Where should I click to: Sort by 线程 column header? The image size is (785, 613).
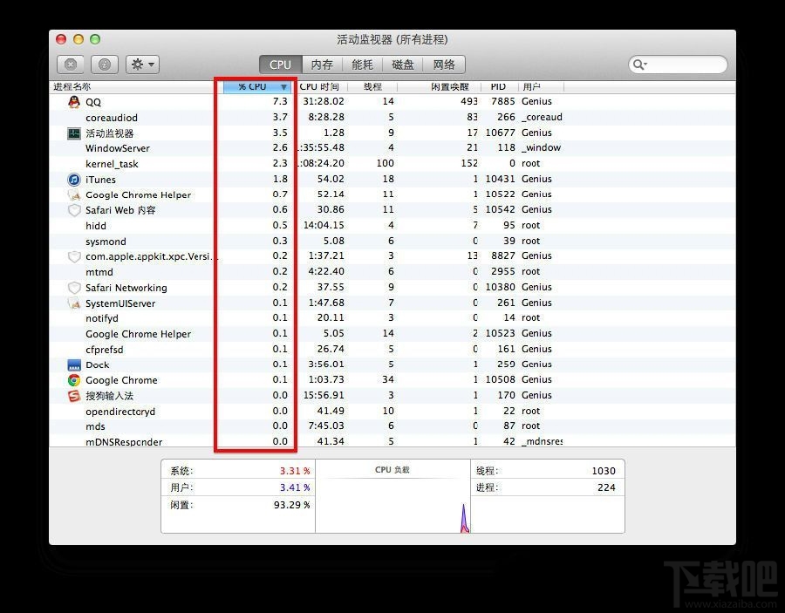(372, 86)
